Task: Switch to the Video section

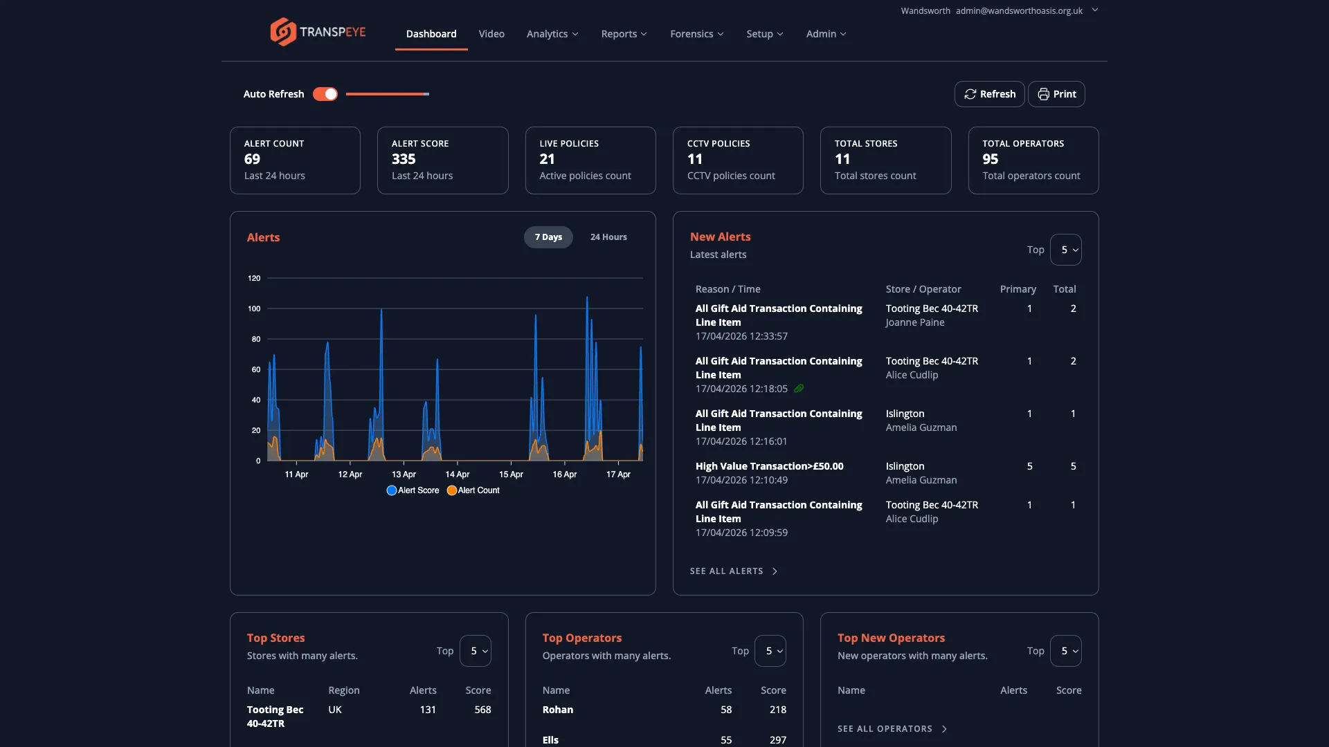Action: 491,33
